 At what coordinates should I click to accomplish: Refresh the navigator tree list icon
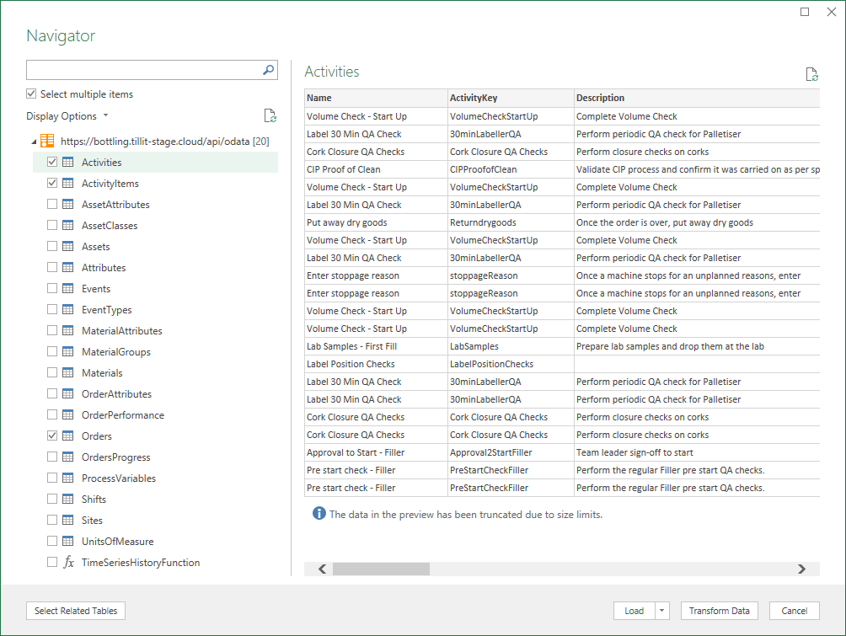click(270, 116)
